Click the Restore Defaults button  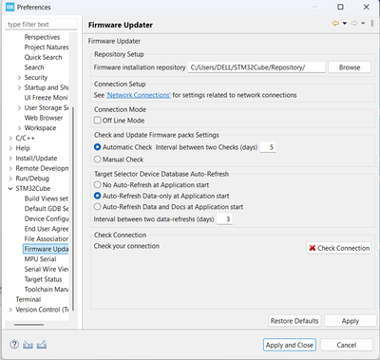(294, 321)
